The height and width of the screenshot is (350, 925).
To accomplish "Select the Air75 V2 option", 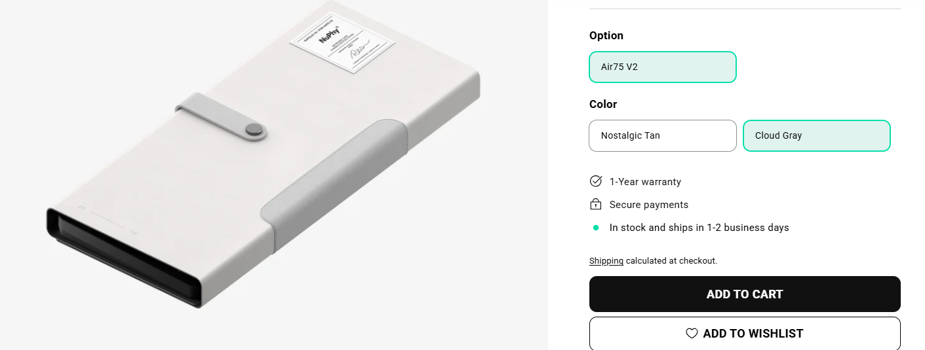I will click(662, 67).
